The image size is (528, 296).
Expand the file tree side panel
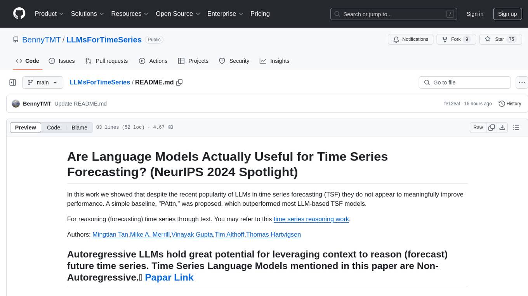coord(13,83)
